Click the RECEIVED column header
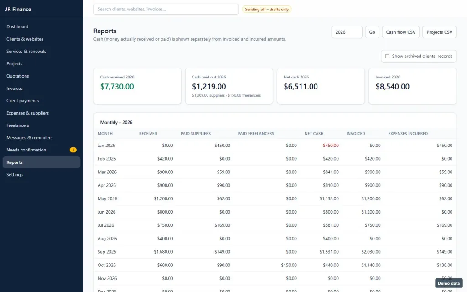467x292 pixels. click(x=148, y=134)
